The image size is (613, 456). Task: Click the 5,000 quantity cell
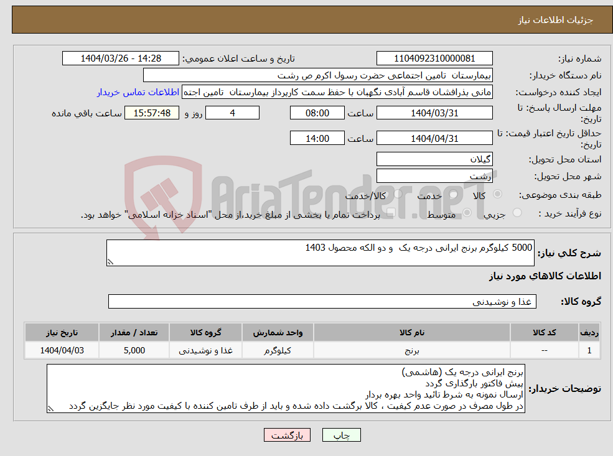[134, 350]
